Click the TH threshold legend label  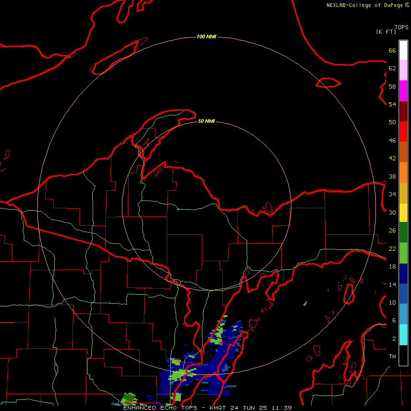[392, 357]
